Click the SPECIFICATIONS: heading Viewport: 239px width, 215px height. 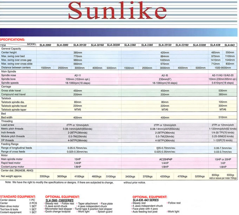pyautogui.click(x=12, y=40)
